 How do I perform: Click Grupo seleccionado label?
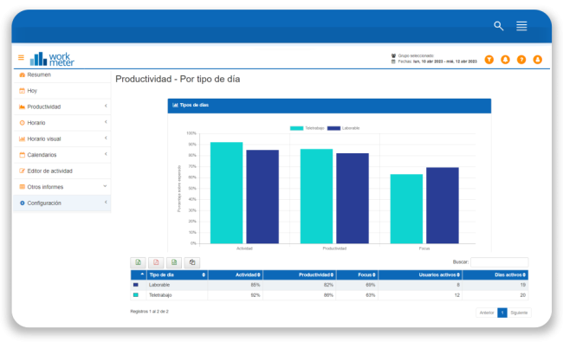pyautogui.click(x=416, y=55)
